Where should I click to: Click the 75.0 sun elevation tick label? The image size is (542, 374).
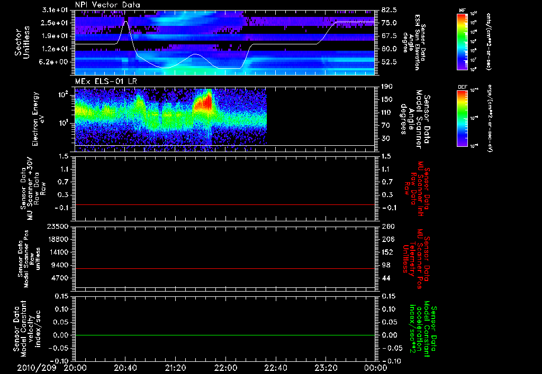tap(389, 23)
